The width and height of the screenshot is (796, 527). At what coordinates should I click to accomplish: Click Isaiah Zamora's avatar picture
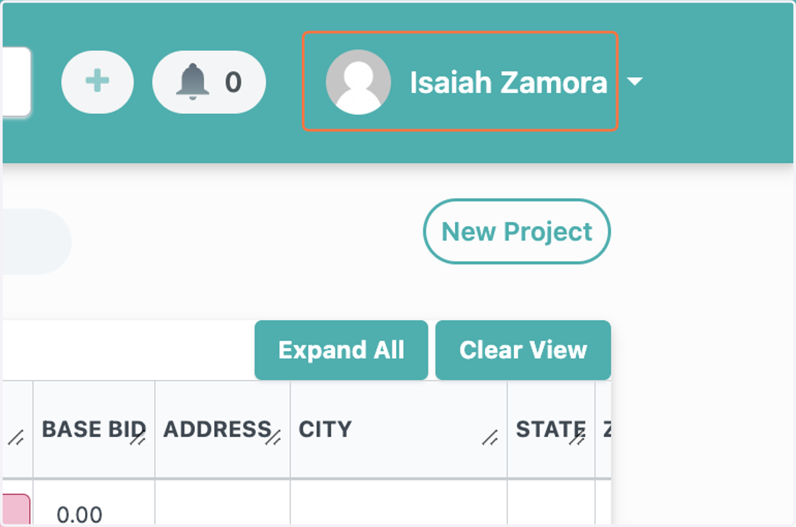[358, 82]
